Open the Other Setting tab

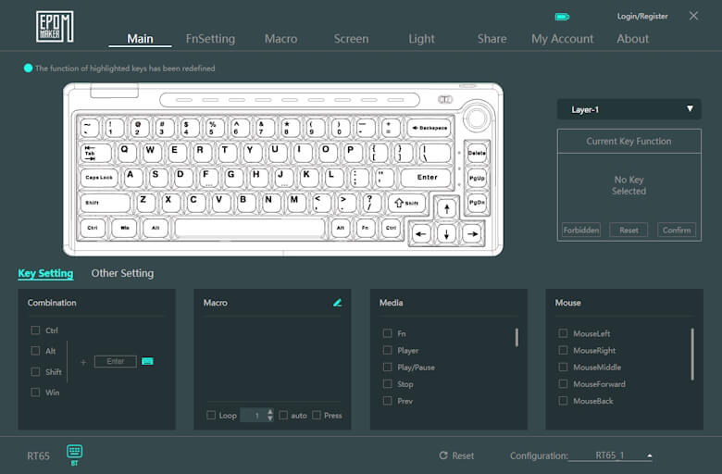pos(122,273)
